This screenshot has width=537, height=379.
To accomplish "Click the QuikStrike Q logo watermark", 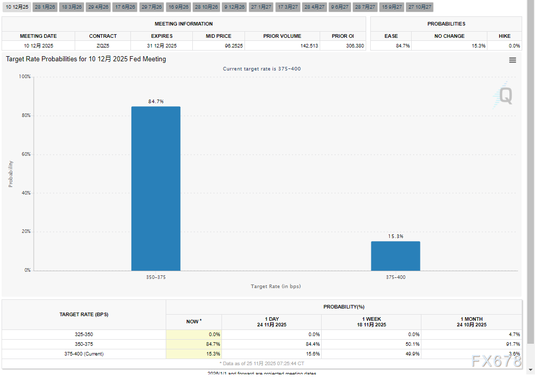I will click(x=503, y=95).
